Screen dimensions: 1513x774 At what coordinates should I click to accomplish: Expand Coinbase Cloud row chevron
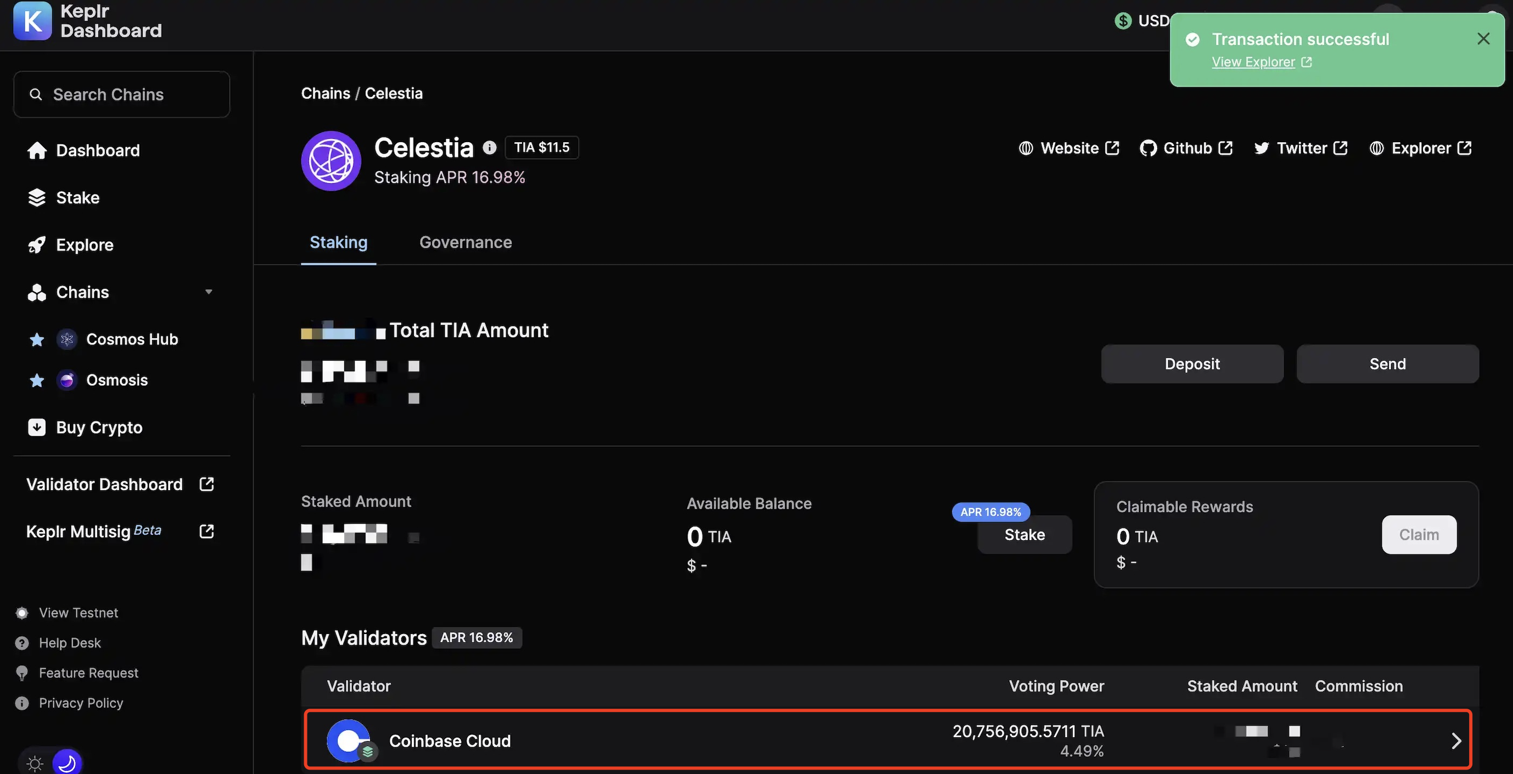click(1456, 741)
